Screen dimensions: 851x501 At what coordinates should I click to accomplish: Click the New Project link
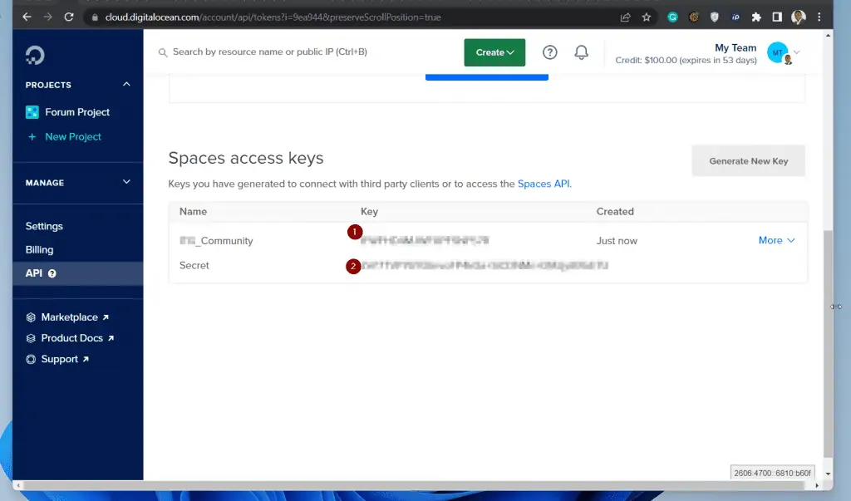click(x=73, y=137)
